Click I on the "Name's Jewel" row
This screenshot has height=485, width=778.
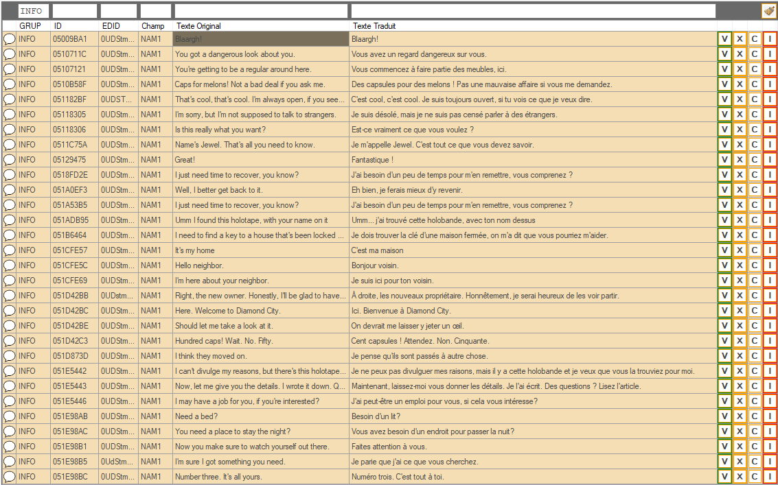pos(770,145)
